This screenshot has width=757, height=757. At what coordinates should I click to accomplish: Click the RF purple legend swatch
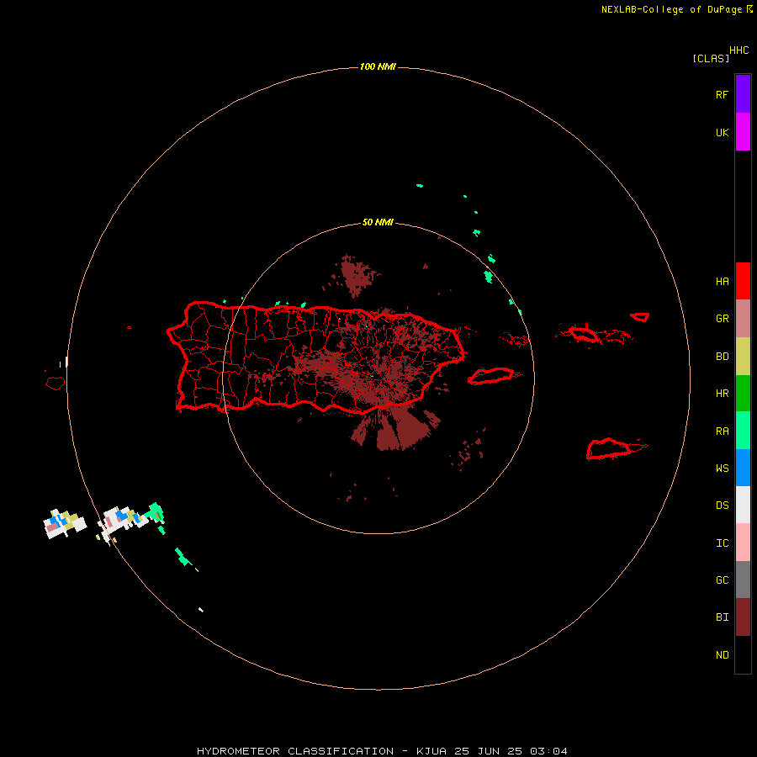743,94
